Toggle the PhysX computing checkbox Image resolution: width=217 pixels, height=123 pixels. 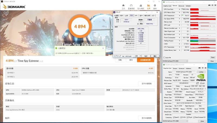pyautogui.click(x=187, y=117)
